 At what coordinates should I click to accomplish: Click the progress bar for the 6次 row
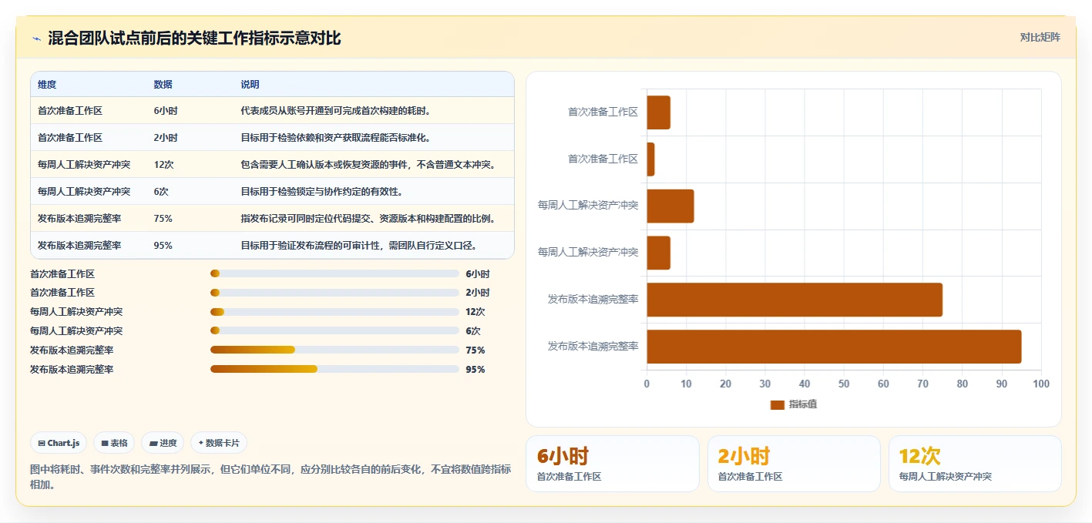coord(334,331)
